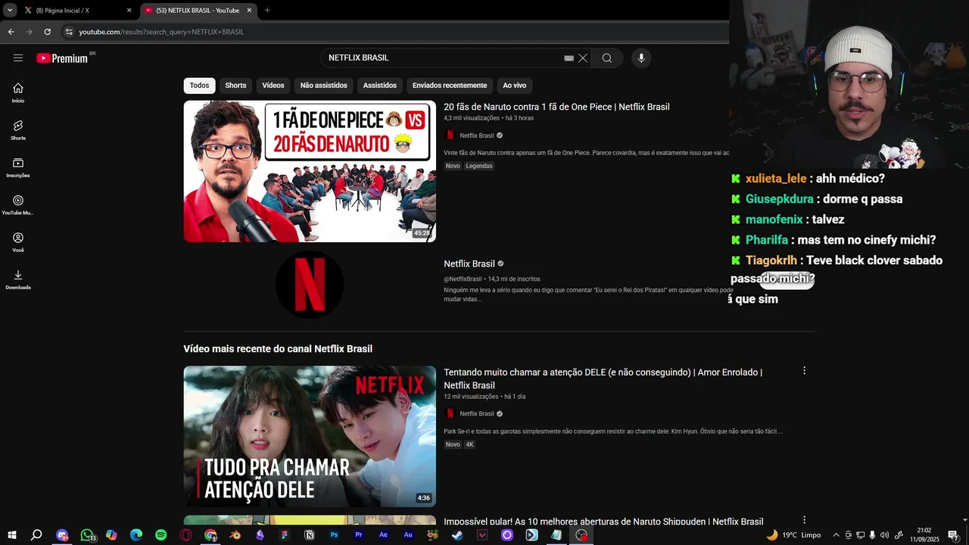Click the YouTube Premium logo
Image resolution: width=969 pixels, height=545 pixels.
click(63, 58)
